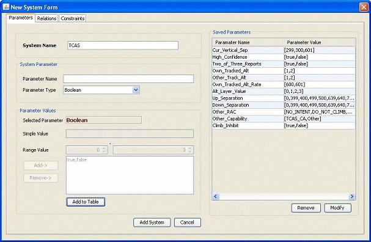Click the Selected Parameter field showing Boolean
The image size is (371, 242).
pos(104,120)
